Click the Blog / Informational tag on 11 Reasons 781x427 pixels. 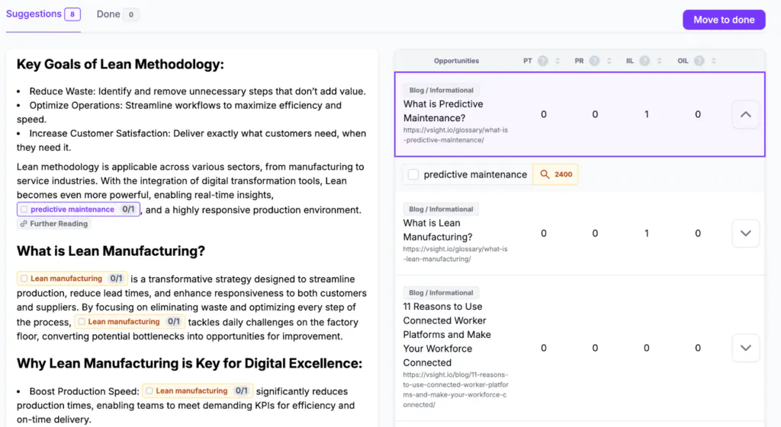click(x=441, y=293)
